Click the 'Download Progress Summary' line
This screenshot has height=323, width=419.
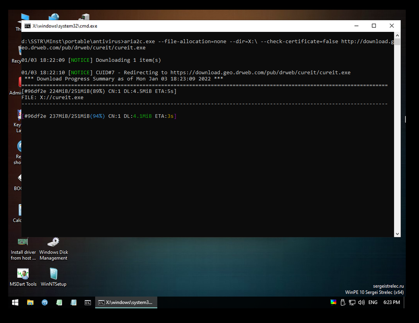(x=124, y=79)
